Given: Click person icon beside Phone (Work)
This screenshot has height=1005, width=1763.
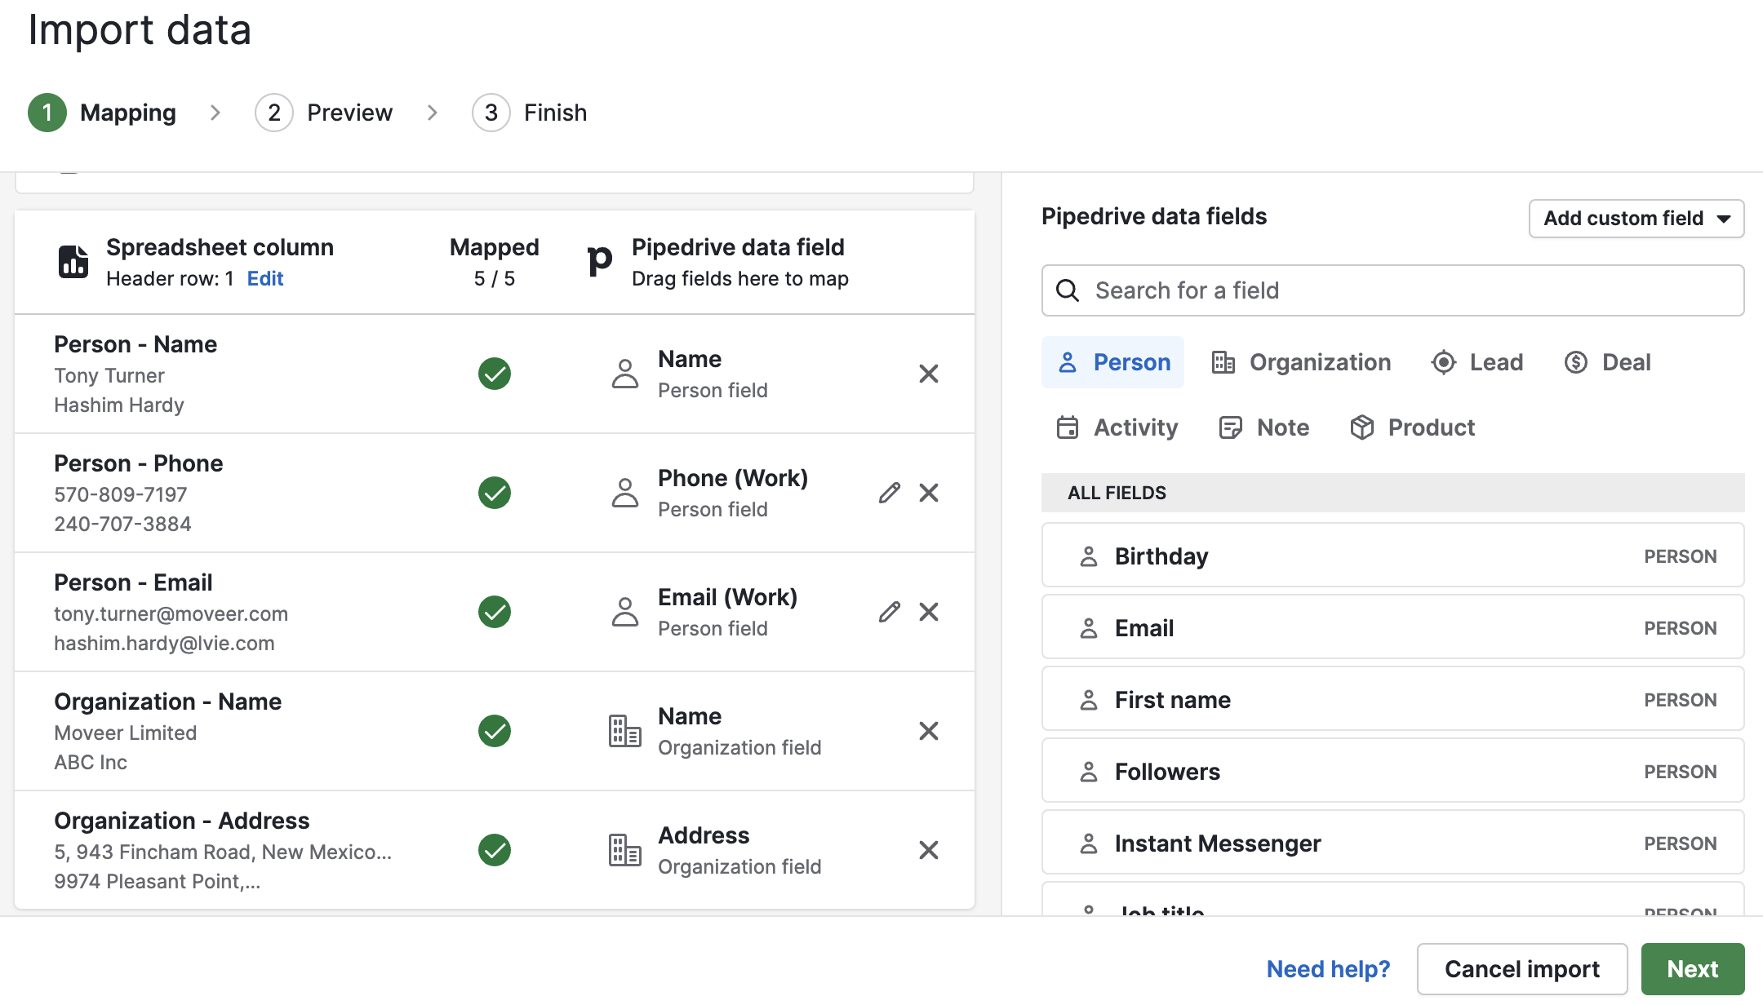Looking at the screenshot, I should (x=625, y=493).
